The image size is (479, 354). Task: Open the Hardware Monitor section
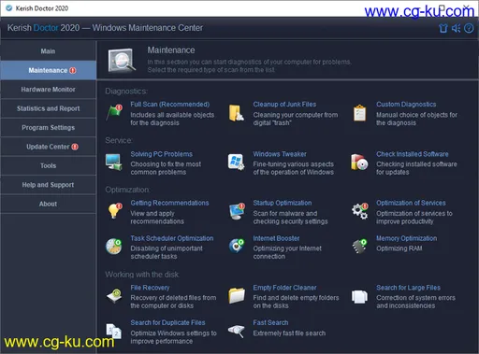(48, 90)
